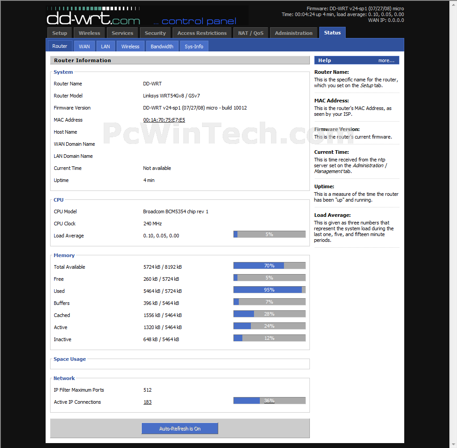Select the Router sub-tab

[60, 46]
